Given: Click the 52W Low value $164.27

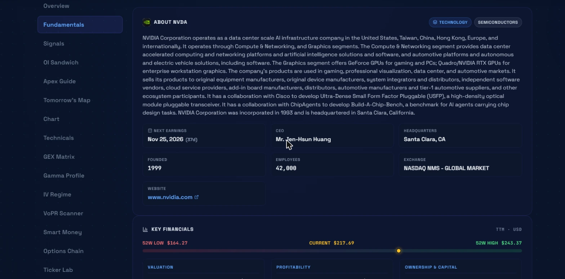Looking at the screenshot, I should [177, 243].
